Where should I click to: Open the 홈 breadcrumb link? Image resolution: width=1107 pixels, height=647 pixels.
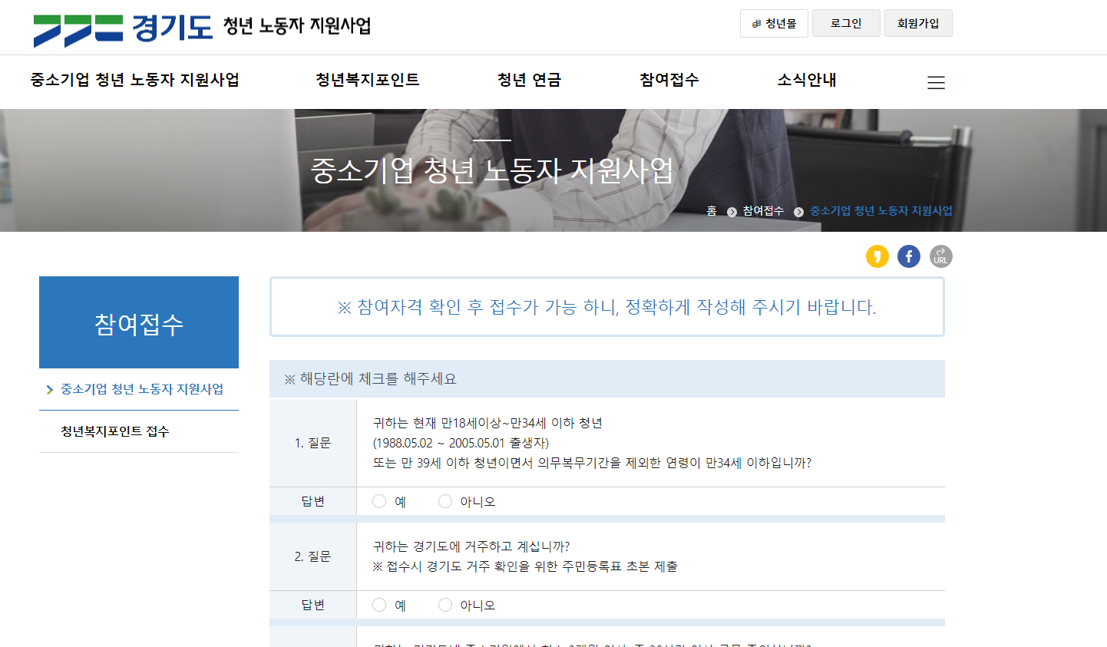pos(711,211)
